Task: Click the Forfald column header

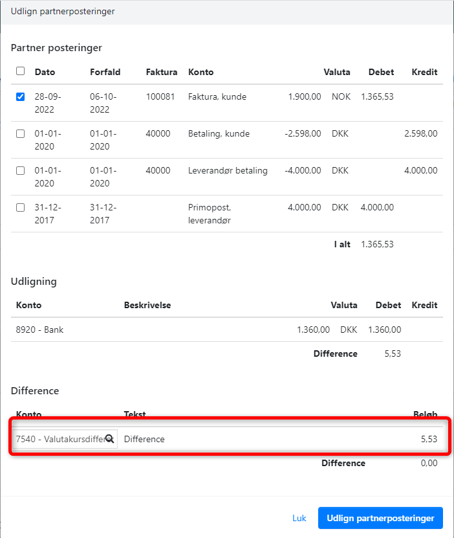Action: tap(105, 72)
